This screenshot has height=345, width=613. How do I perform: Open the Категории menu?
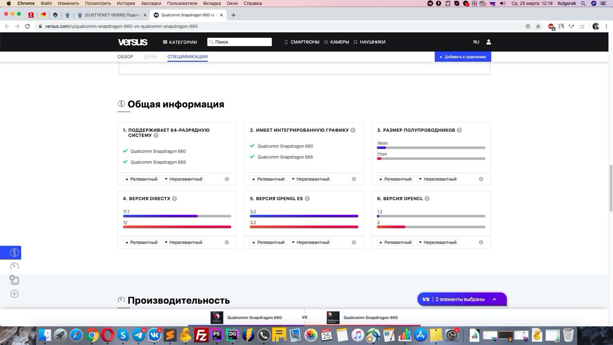[180, 42]
